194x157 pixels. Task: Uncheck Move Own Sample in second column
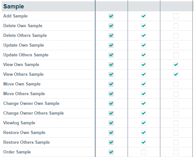tap(143, 84)
